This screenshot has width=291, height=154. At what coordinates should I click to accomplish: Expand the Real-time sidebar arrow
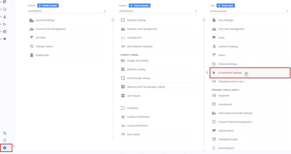pos(1,9)
